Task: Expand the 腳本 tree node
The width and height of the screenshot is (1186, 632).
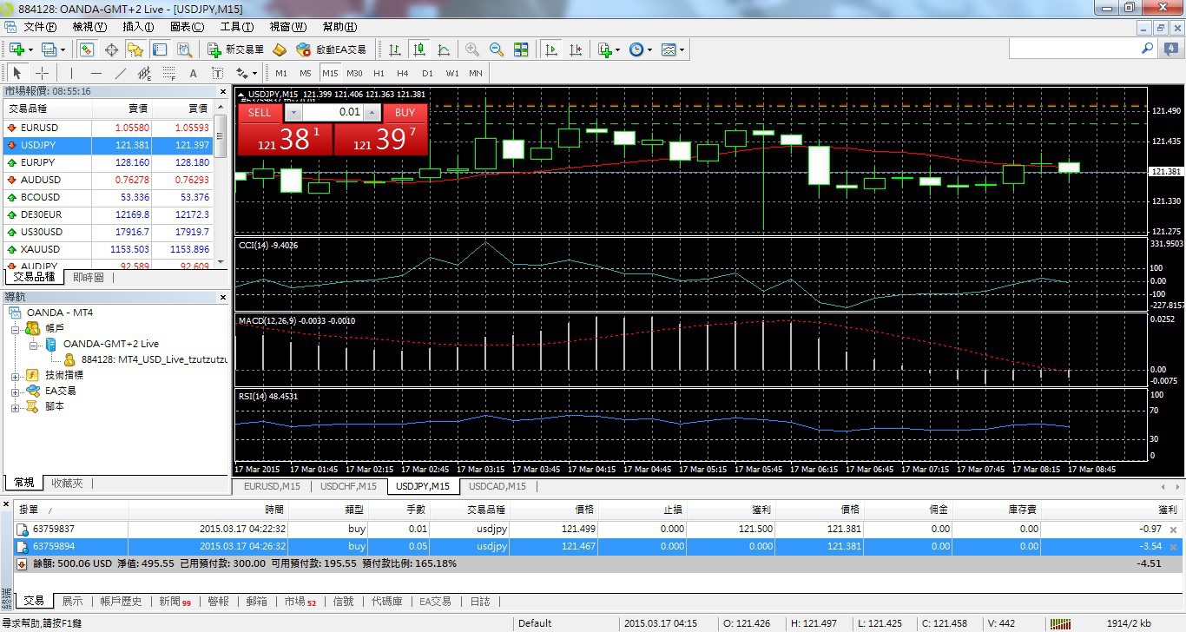Action: pos(15,406)
